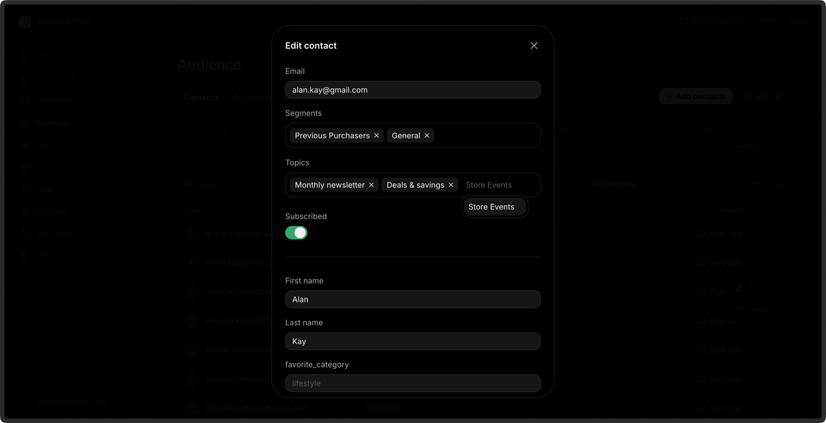826x423 pixels.
Task: Remove the Previous Purchasers segment tag
Action: tap(376, 135)
